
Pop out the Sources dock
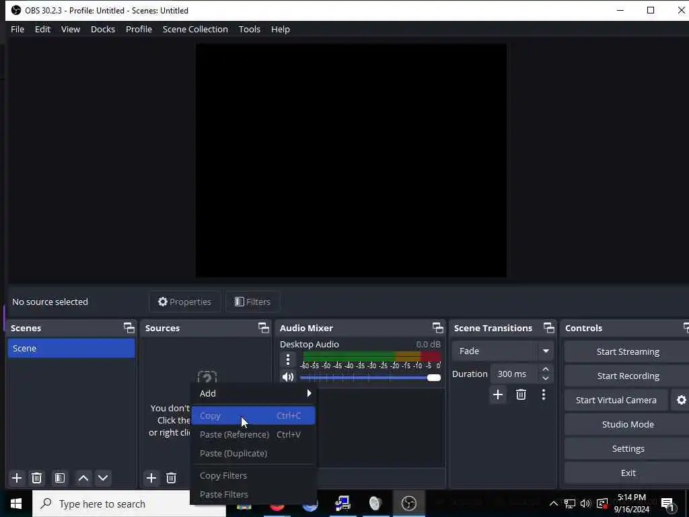click(x=263, y=328)
